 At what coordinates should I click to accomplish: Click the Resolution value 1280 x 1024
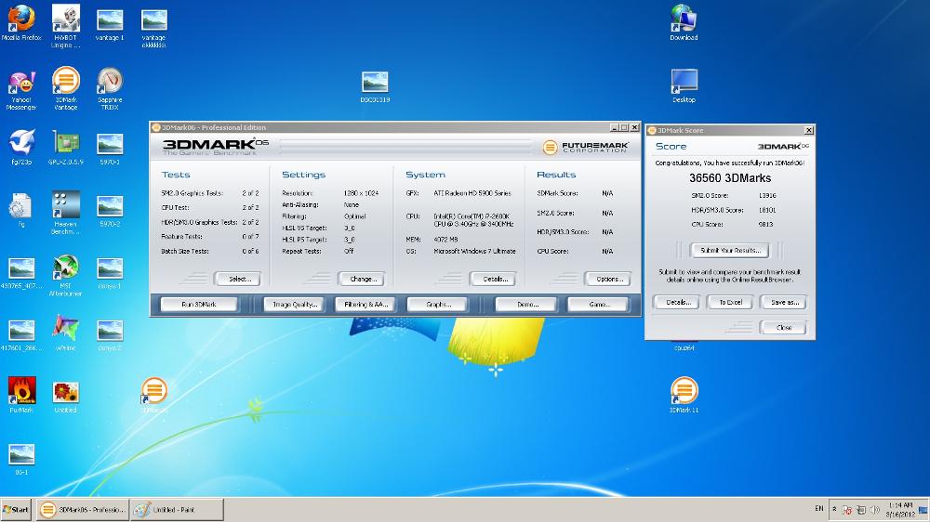point(361,193)
